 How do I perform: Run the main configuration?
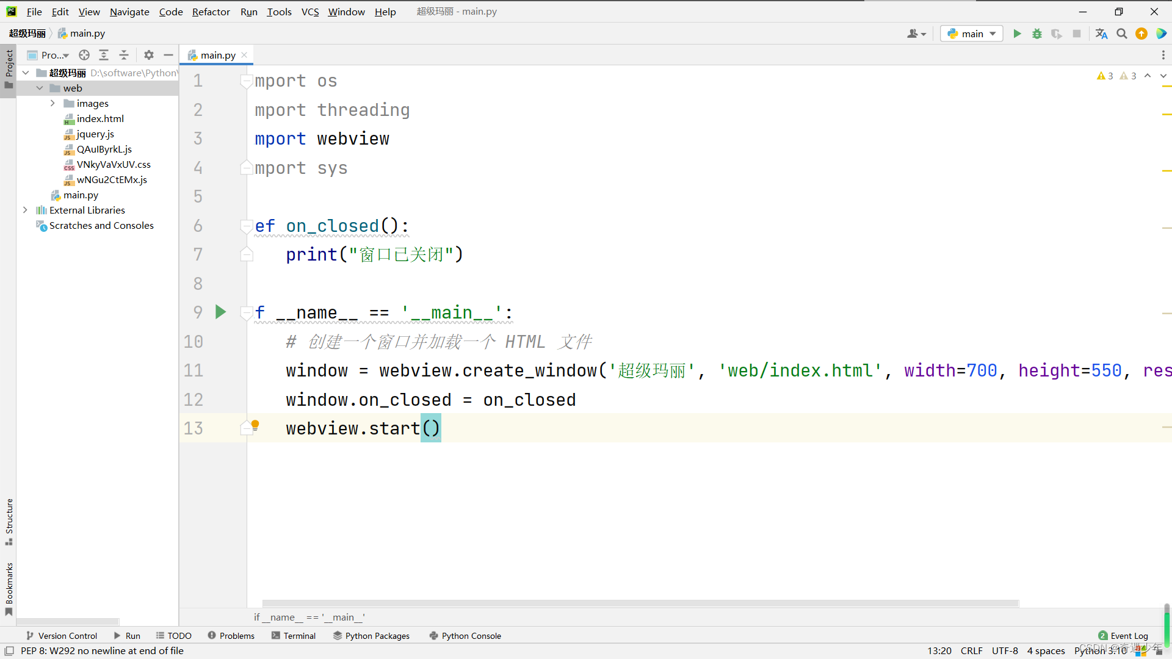coord(1017,34)
